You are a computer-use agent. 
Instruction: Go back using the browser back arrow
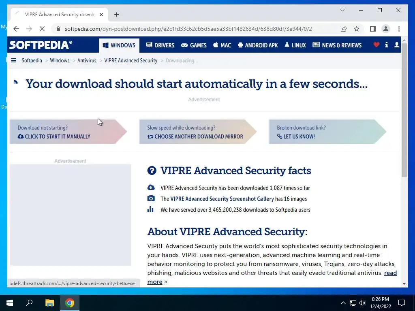(x=16, y=29)
